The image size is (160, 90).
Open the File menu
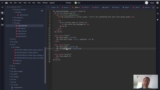tap(11, 3)
